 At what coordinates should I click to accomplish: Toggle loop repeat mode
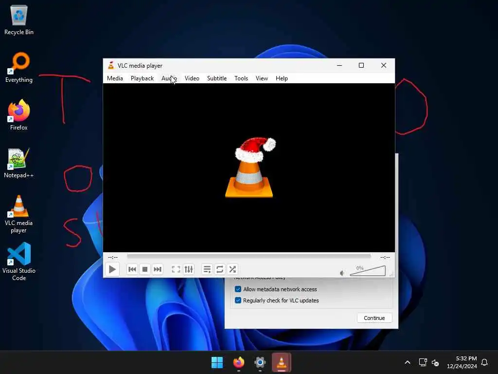[220, 269]
